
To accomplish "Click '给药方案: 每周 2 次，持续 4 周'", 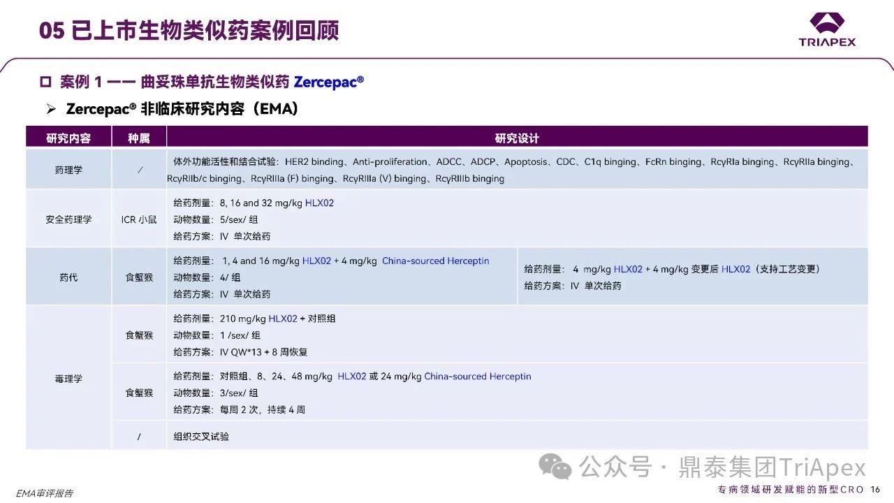I will click(x=239, y=409).
